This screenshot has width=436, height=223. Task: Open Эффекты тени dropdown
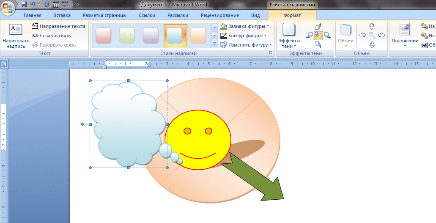click(289, 36)
